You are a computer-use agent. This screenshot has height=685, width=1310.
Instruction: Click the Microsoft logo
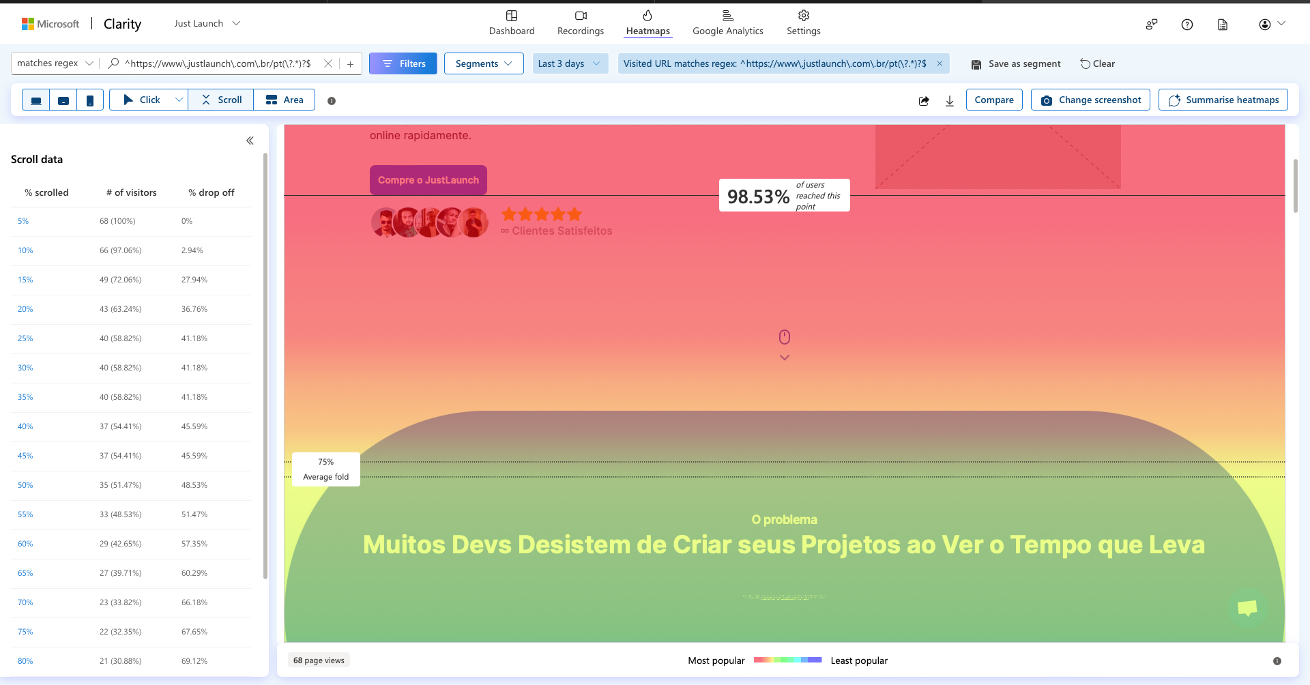(50, 24)
